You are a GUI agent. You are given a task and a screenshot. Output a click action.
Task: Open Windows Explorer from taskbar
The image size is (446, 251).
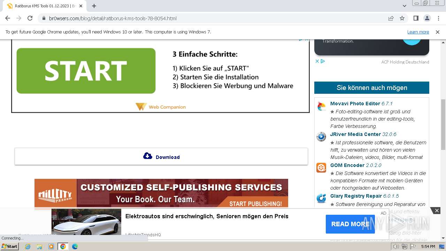pyautogui.click(x=39, y=246)
